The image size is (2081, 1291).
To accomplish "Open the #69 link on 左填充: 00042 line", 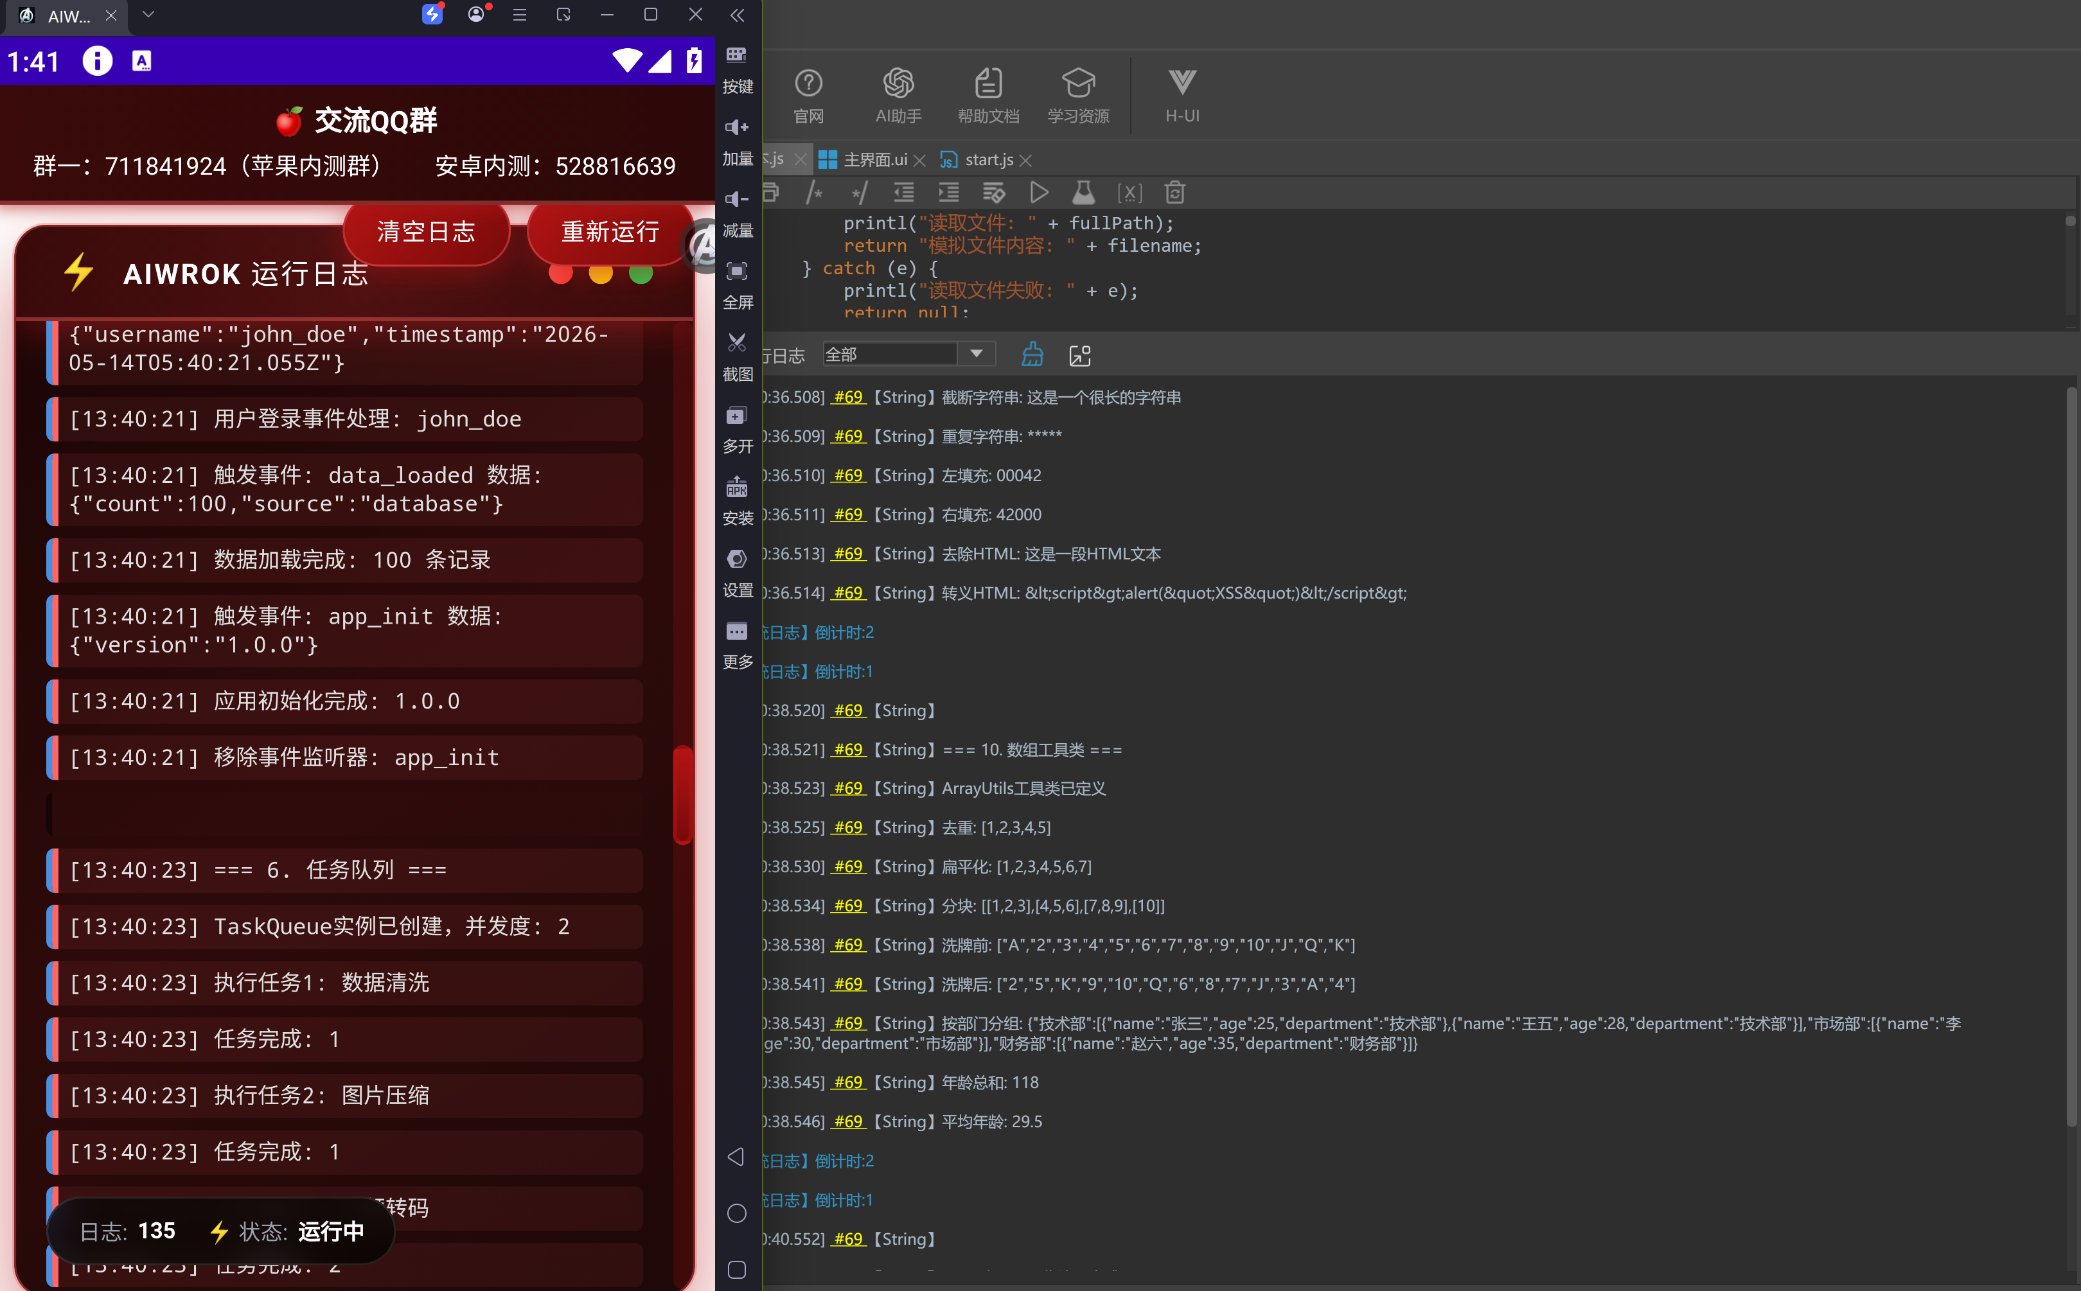I will pyautogui.click(x=849, y=475).
